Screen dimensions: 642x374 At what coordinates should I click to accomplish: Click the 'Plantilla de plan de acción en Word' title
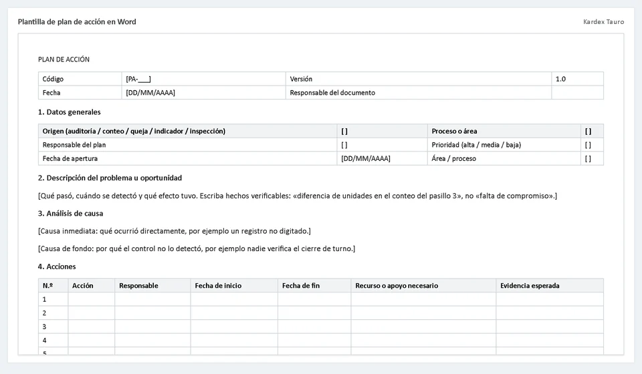77,21
